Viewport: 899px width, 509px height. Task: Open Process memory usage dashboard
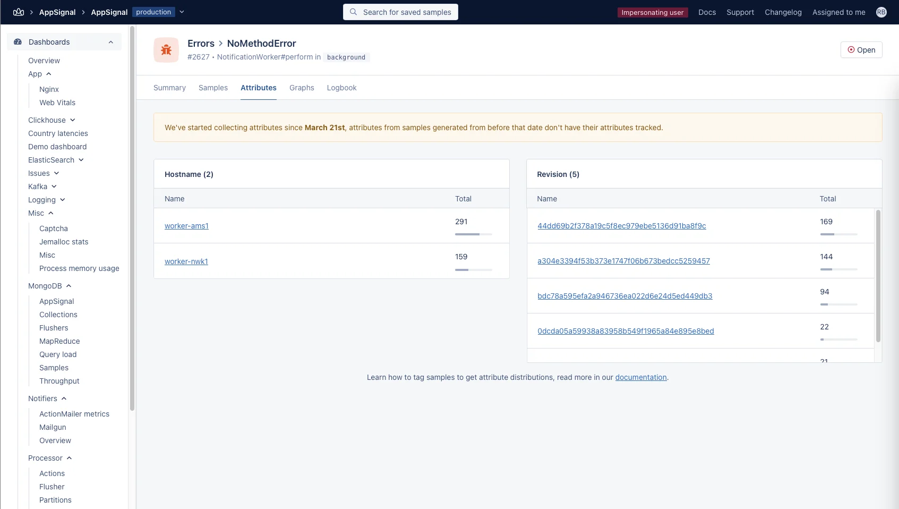click(79, 268)
